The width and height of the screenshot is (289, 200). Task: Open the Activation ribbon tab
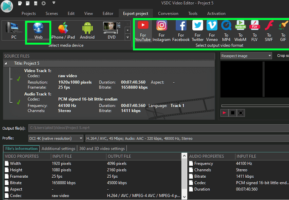(216, 13)
